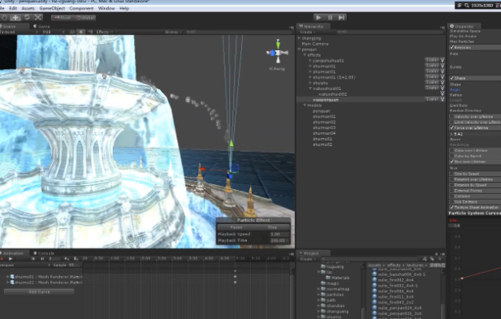Click Create button in Project panel

click(308, 259)
